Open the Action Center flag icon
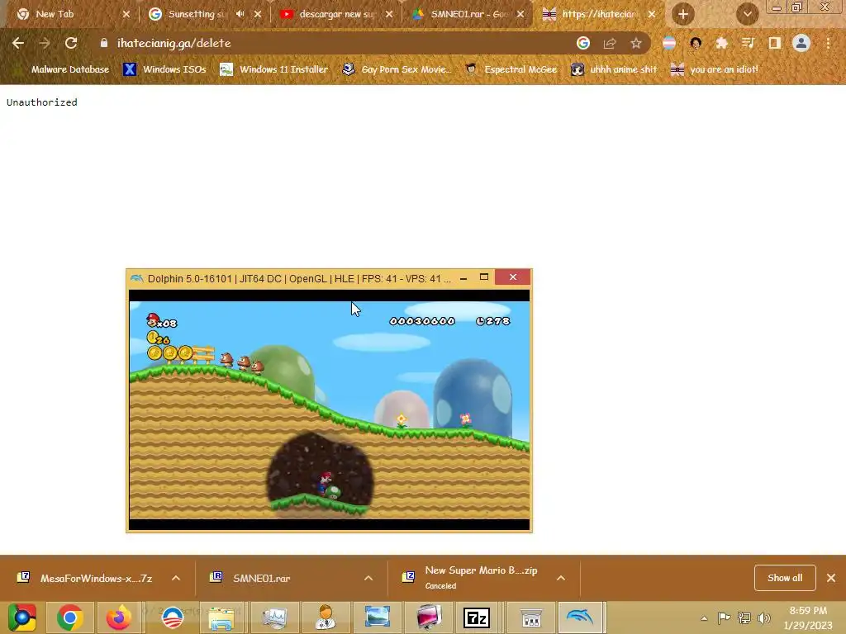846x634 pixels. pos(724,617)
